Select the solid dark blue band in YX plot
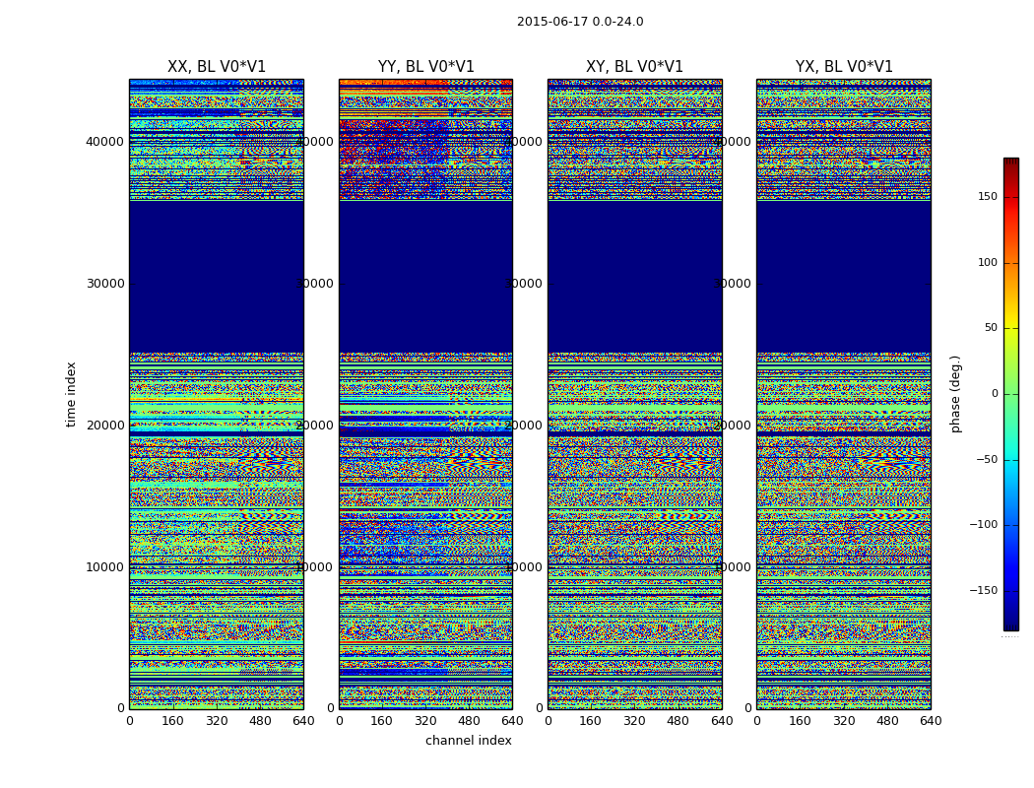1034x788 pixels. [x=844, y=276]
